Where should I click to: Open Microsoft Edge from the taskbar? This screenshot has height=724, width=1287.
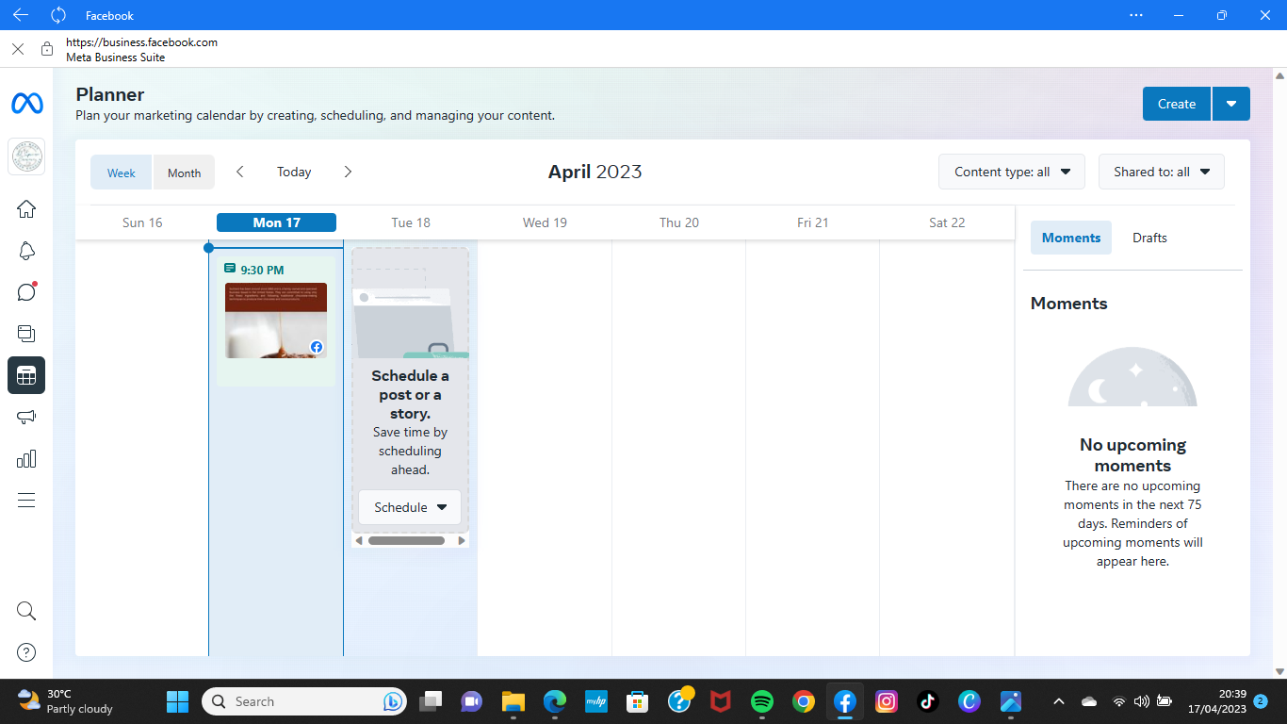[x=555, y=701]
